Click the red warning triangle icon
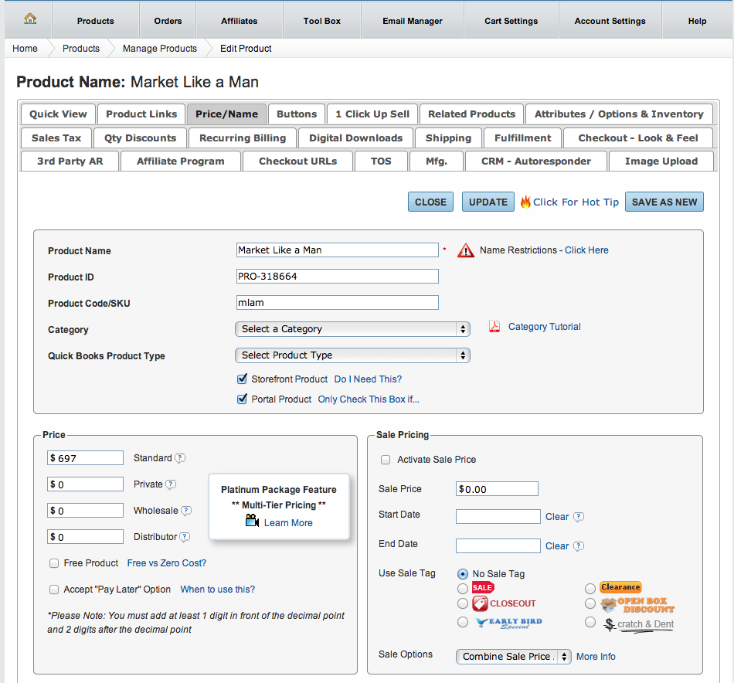 click(466, 250)
